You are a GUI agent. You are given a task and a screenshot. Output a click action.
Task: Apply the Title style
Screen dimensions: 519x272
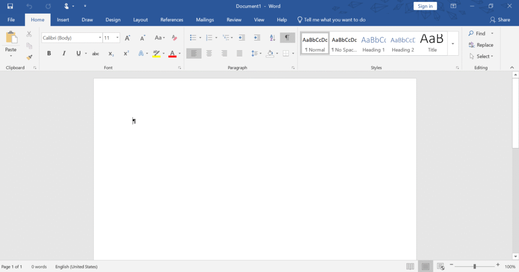tap(432, 44)
